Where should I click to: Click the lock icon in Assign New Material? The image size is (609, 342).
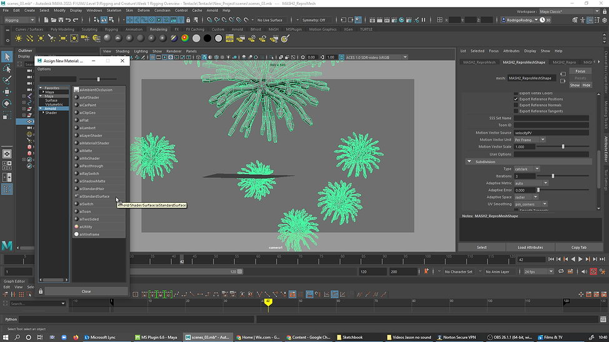coord(41,291)
